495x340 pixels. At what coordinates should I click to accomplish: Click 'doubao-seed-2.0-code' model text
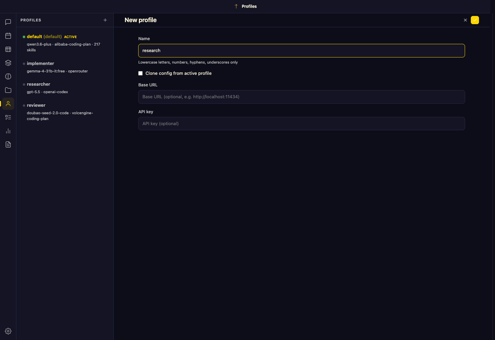point(48,113)
